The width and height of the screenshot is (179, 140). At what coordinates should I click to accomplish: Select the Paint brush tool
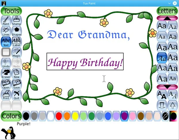6,21
